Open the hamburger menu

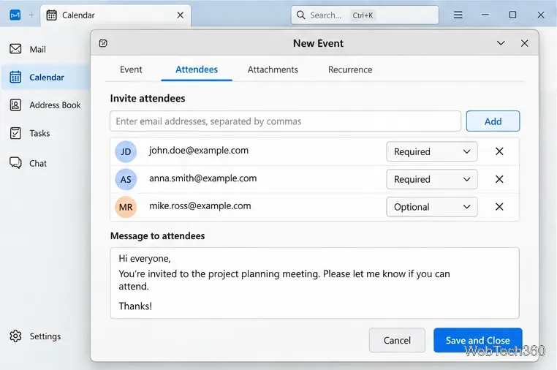coord(458,15)
